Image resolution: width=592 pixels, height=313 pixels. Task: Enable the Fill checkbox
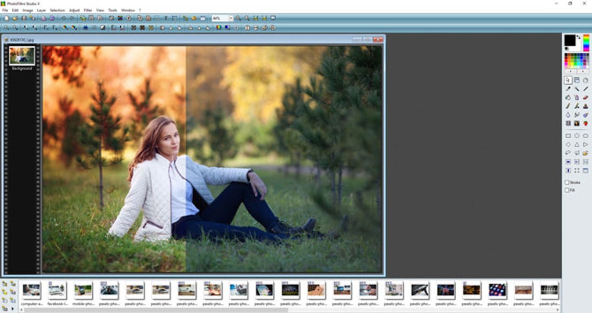pyautogui.click(x=566, y=190)
